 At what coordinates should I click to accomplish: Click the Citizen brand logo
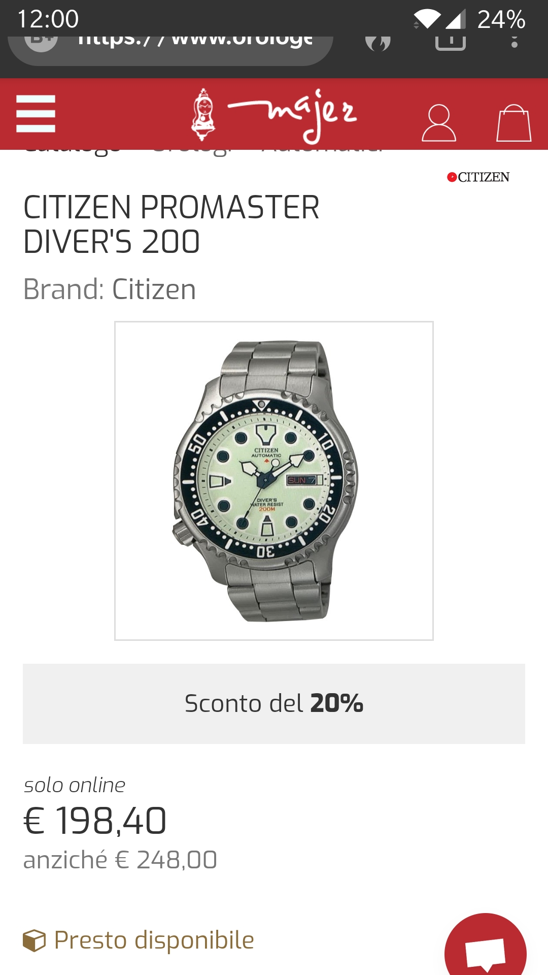(478, 177)
